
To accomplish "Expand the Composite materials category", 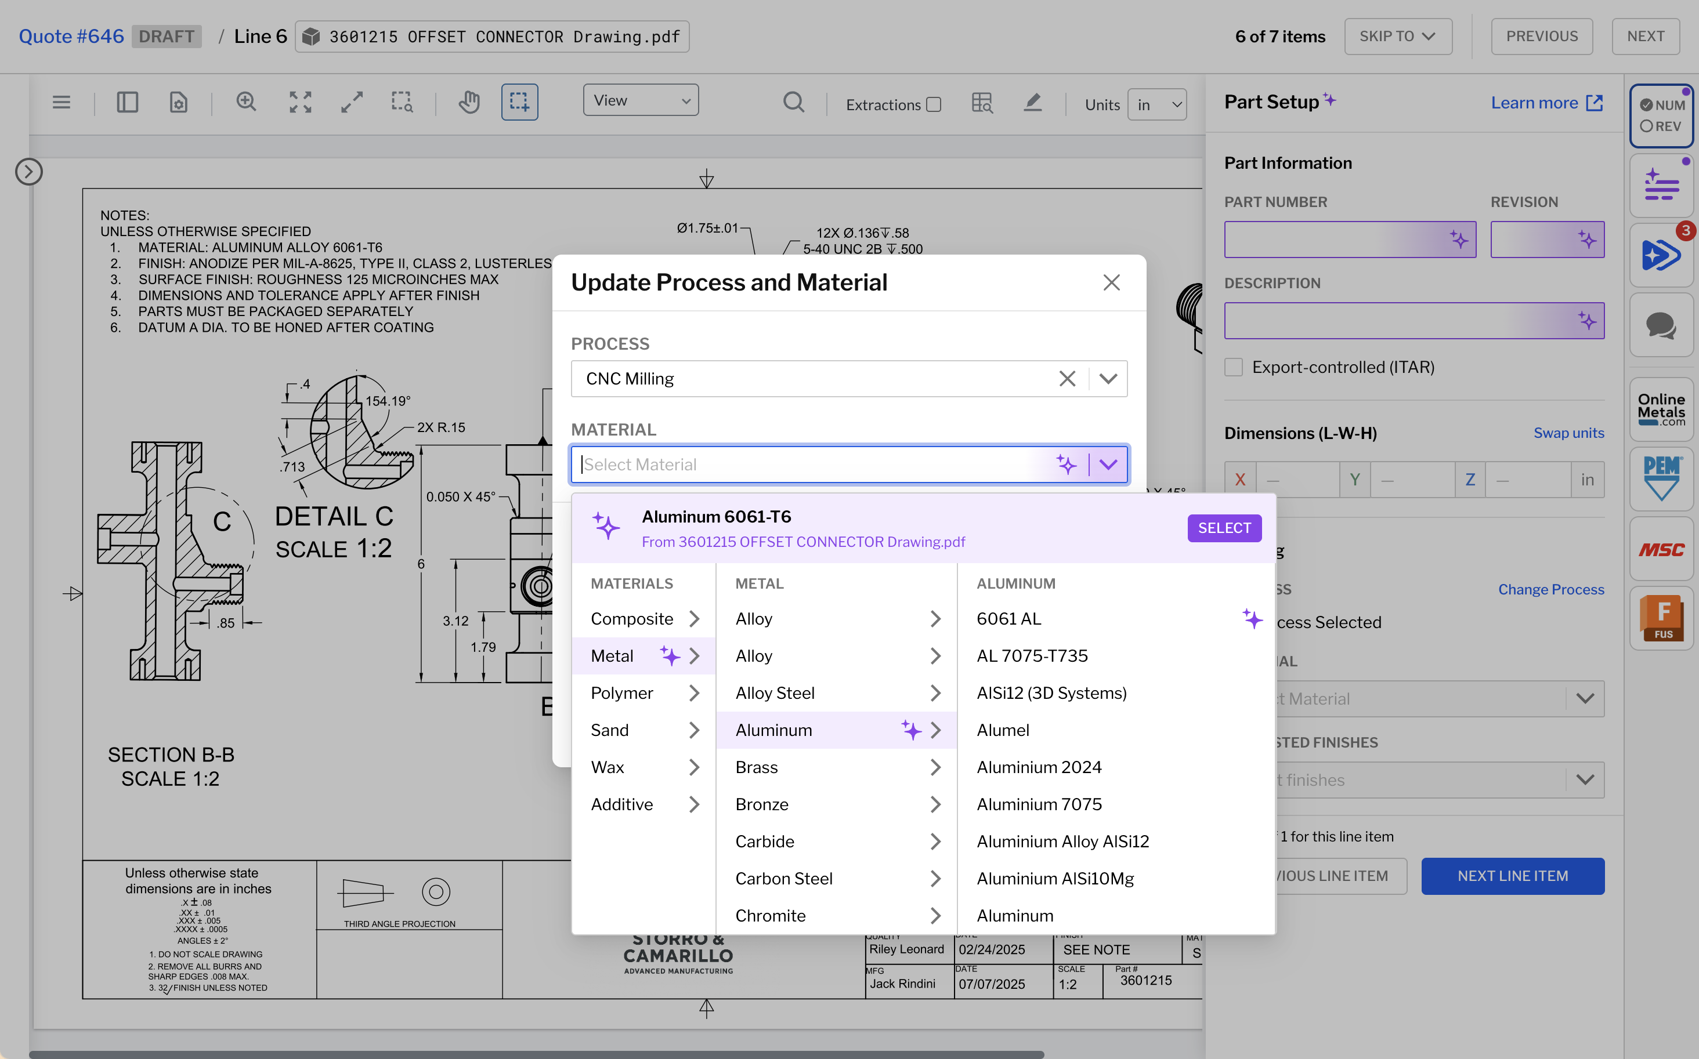I will click(x=644, y=619).
